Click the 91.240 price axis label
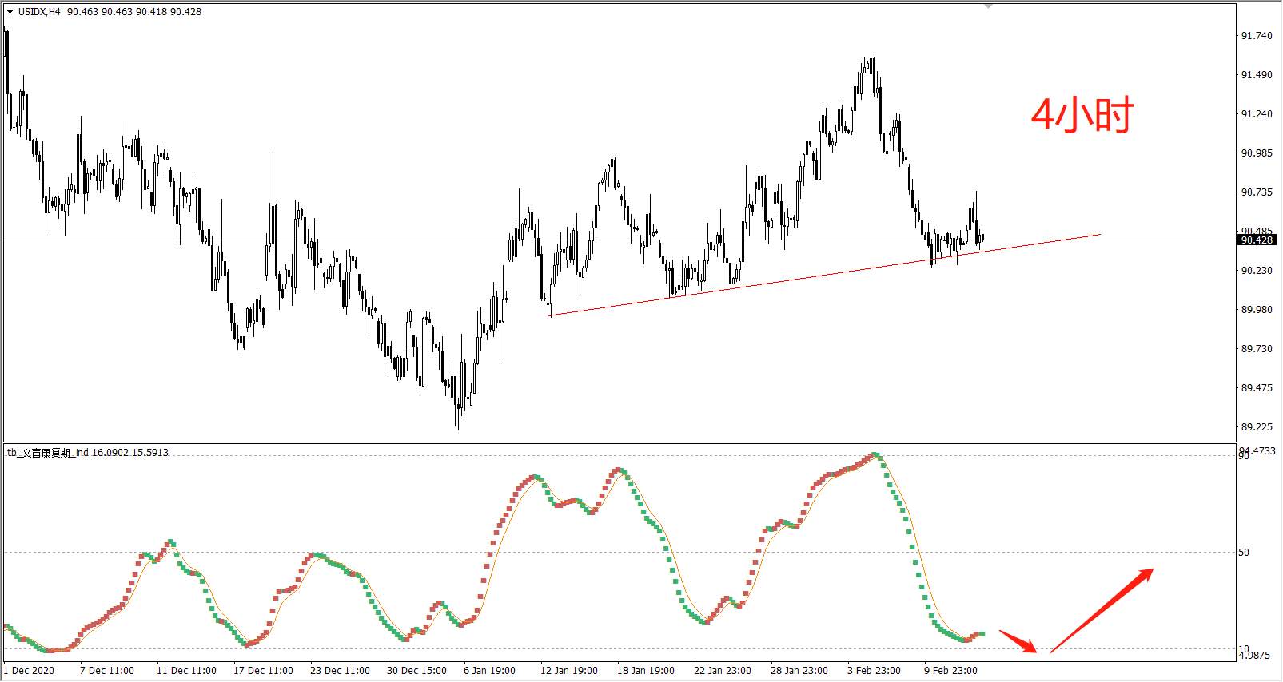The image size is (1283, 682). point(1256,114)
